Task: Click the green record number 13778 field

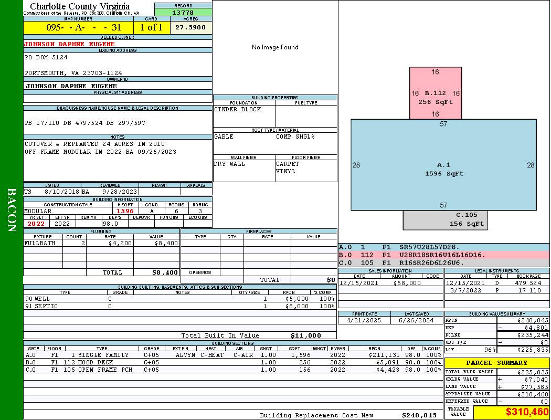Action: [183, 12]
